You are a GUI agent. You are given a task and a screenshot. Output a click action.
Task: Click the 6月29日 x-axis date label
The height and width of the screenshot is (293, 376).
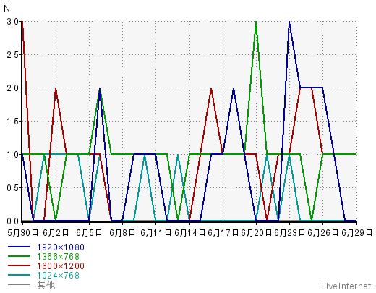click(357, 233)
